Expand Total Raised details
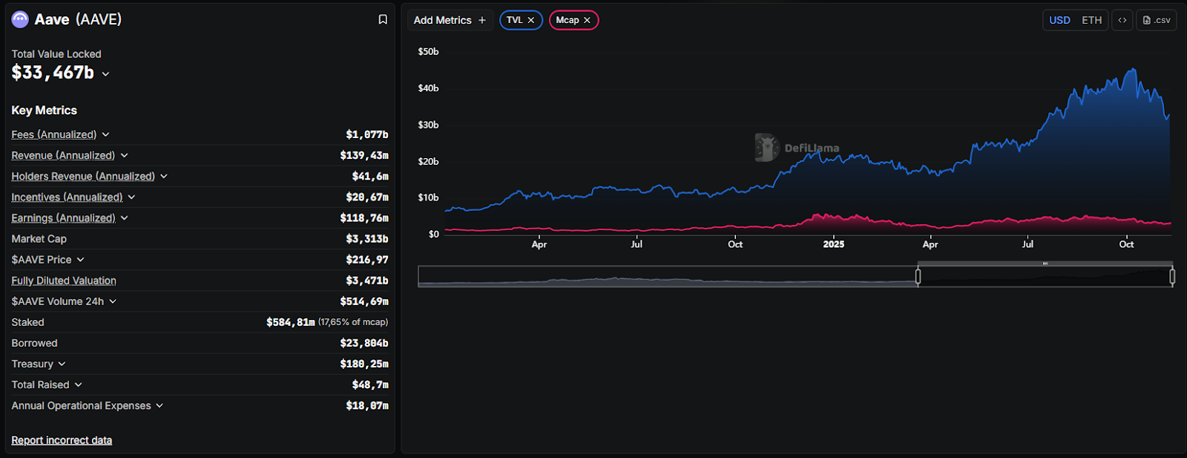Viewport: 1187px width, 458px height. (x=78, y=385)
